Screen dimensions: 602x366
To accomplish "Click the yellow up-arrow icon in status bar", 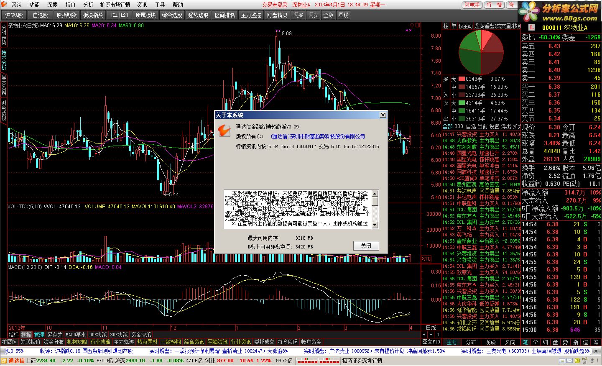I will [577, 361].
